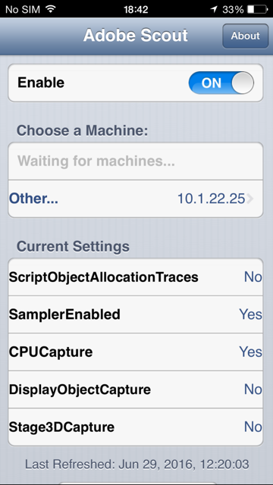Tap the ON label of Enable switch
This screenshot has width=273, height=485.
[212, 83]
